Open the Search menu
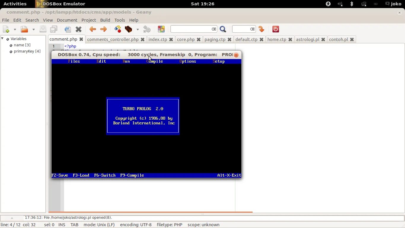 coord(32,20)
